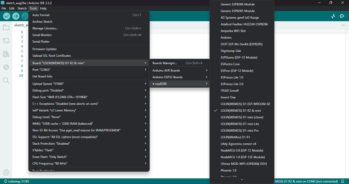Open the Boards Manager sidebar icon
This screenshot has height=184, width=349.
click(6, 41)
